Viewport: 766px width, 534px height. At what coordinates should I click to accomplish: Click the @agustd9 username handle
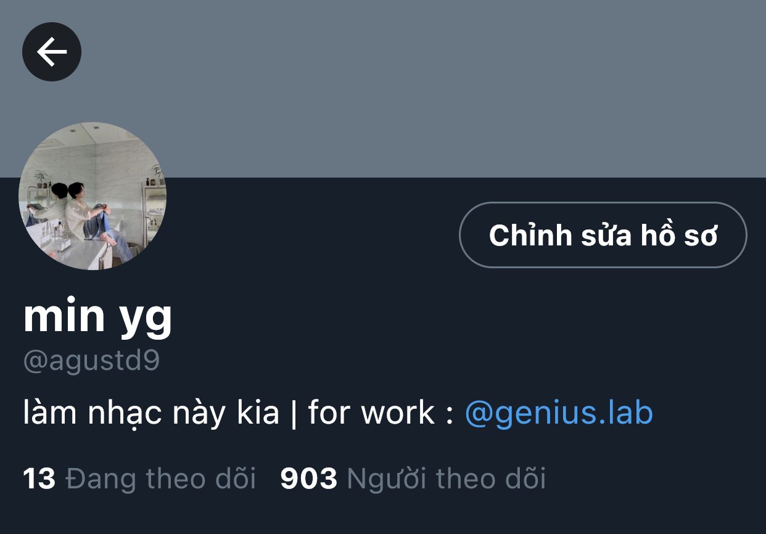pos(91,361)
